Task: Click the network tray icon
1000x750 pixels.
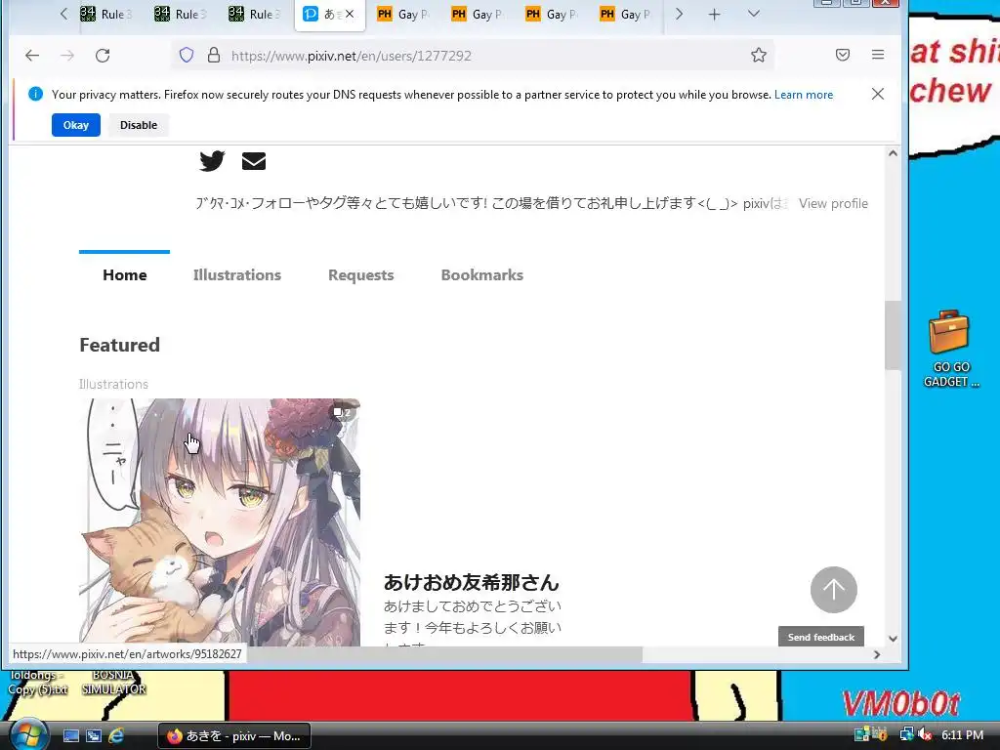Action: click(x=906, y=734)
